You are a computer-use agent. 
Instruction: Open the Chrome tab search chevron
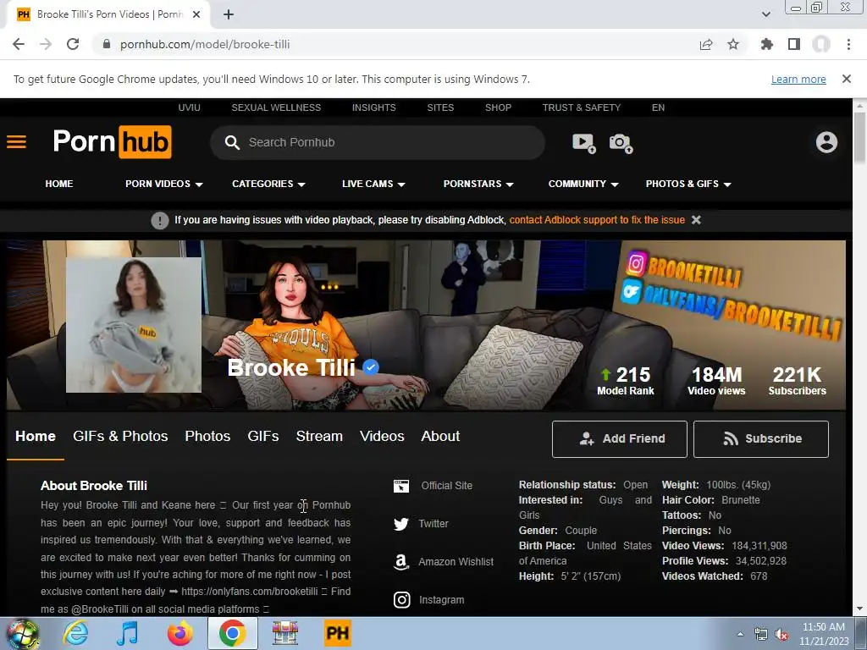click(x=765, y=14)
